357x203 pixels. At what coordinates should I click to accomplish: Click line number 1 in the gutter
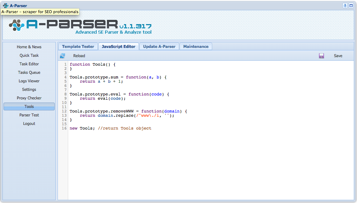coord(65,64)
